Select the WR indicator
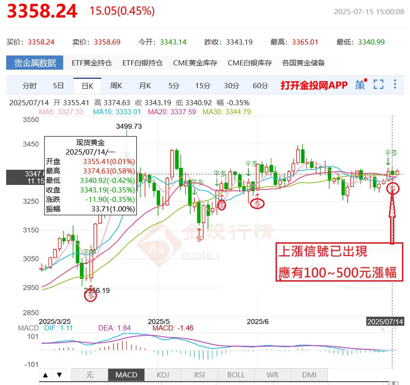This screenshot has width=410, height=385. coord(272,375)
